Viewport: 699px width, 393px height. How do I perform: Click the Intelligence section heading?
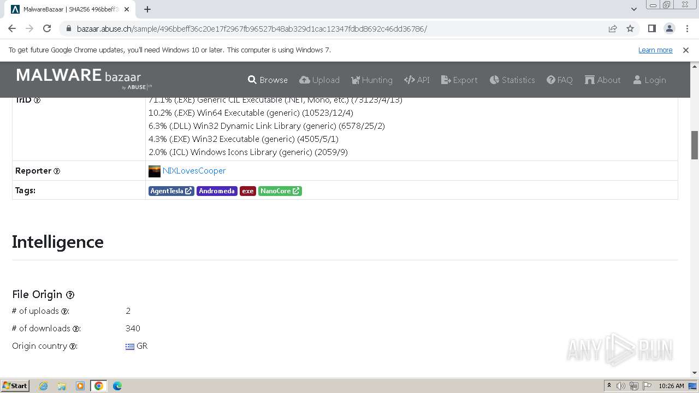[58, 242]
